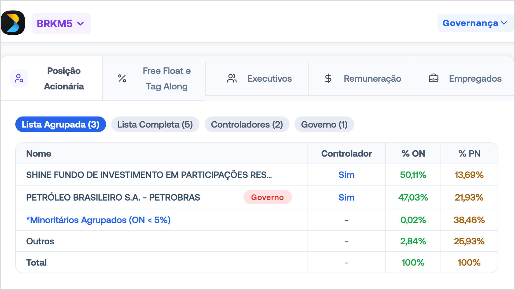Click SHINE FUNDO DE INVESTIMENTO row name
Screen dimensions: 515x290
149,175
